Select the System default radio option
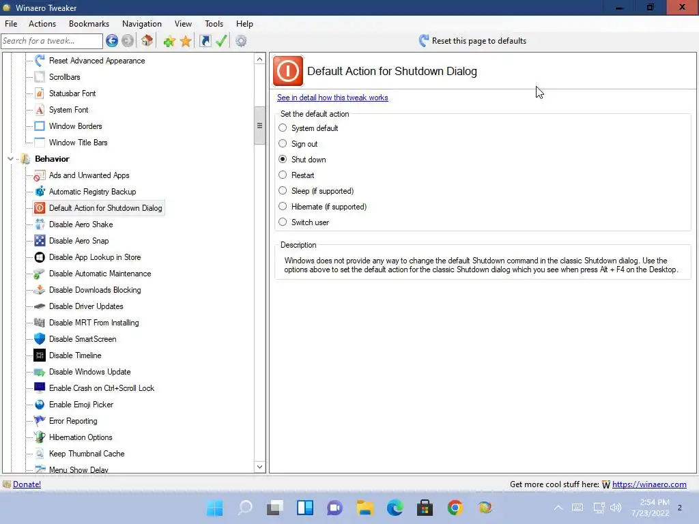The height and width of the screenshot is (524, 699). coord(283,128)
